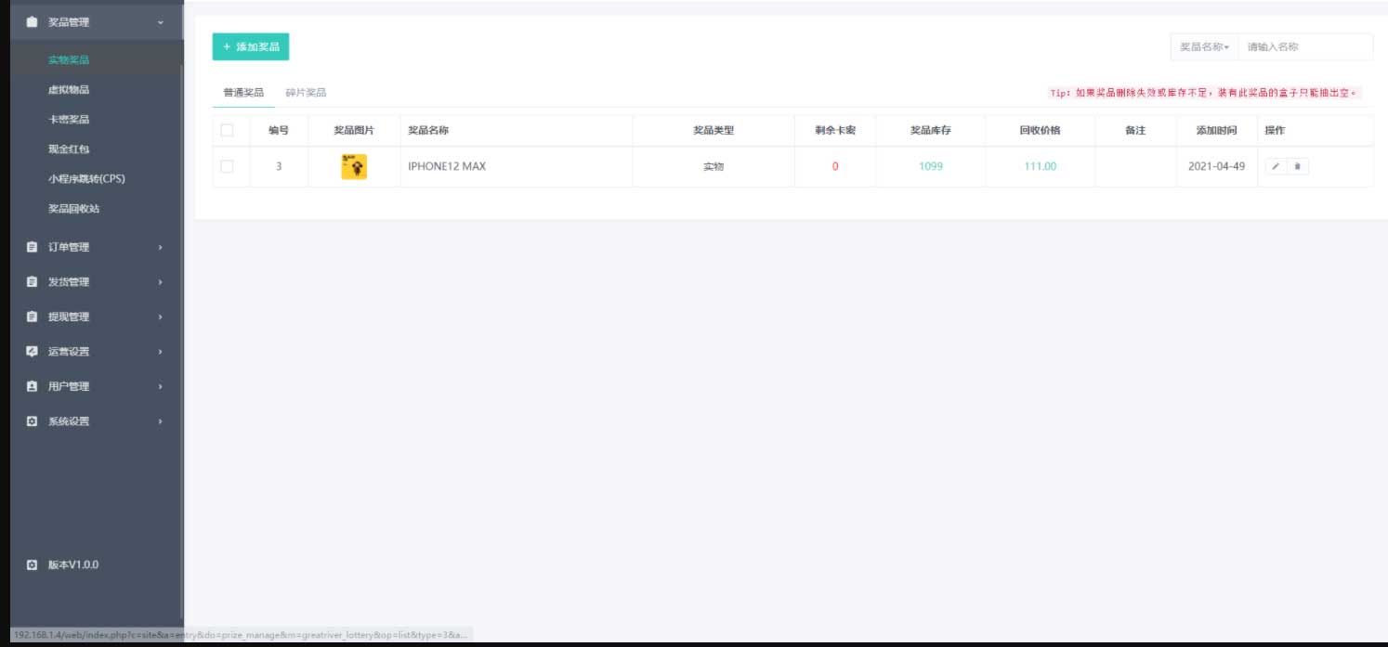Click the date 2021-04-49
Viewport: 1388px width, 647px height.
click(1217, 167)
